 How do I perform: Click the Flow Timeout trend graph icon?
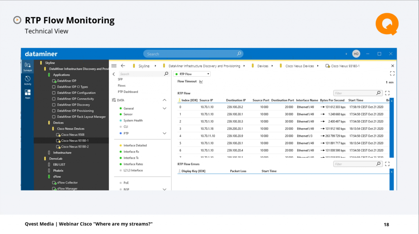pos(201,82)
